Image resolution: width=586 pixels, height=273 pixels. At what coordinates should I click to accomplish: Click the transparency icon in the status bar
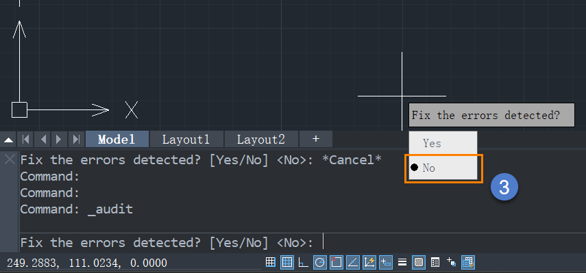418,263
